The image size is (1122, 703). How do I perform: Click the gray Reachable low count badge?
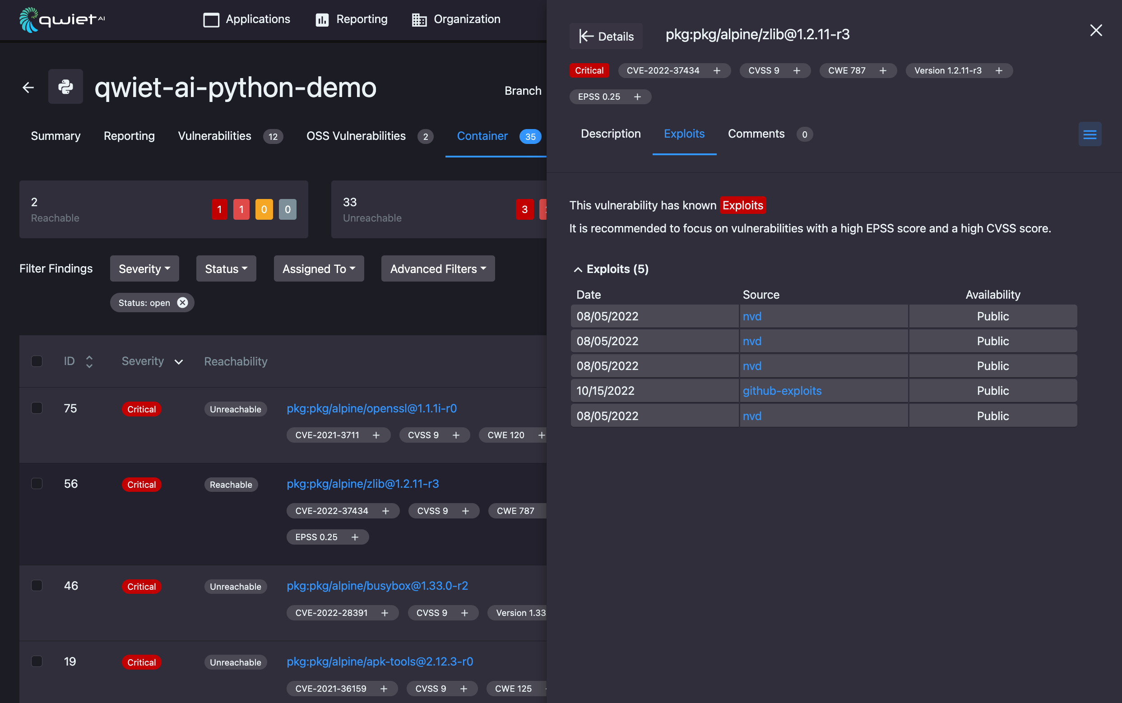[288, 209]
